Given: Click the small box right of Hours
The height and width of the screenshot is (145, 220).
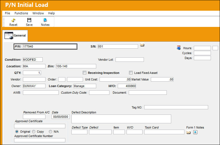Looking at the screenshot, I should (x=215, y=48).
